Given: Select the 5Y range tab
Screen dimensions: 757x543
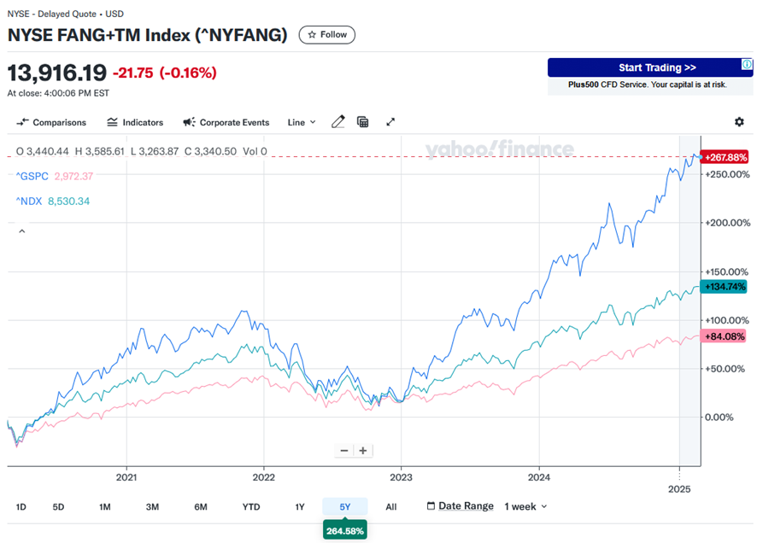Looking at the screenshot, I should coord(344,507).
